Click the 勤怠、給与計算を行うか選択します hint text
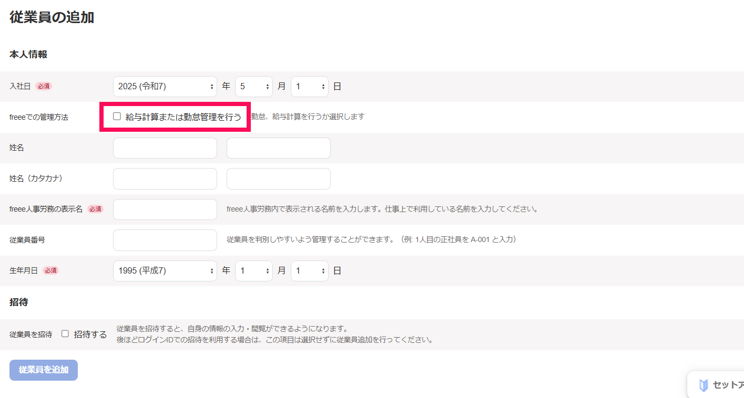 [308, 117]
